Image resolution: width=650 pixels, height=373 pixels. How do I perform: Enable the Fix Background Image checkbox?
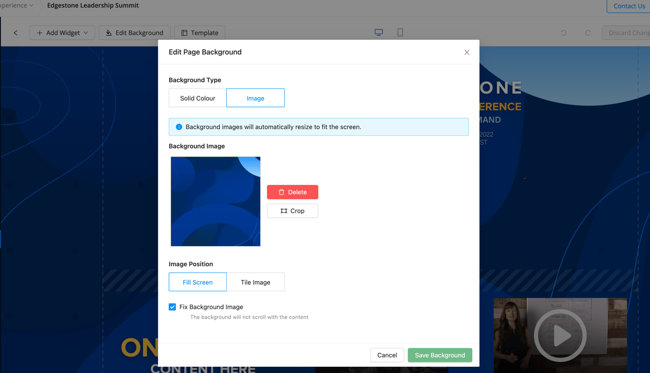point(172,307)
